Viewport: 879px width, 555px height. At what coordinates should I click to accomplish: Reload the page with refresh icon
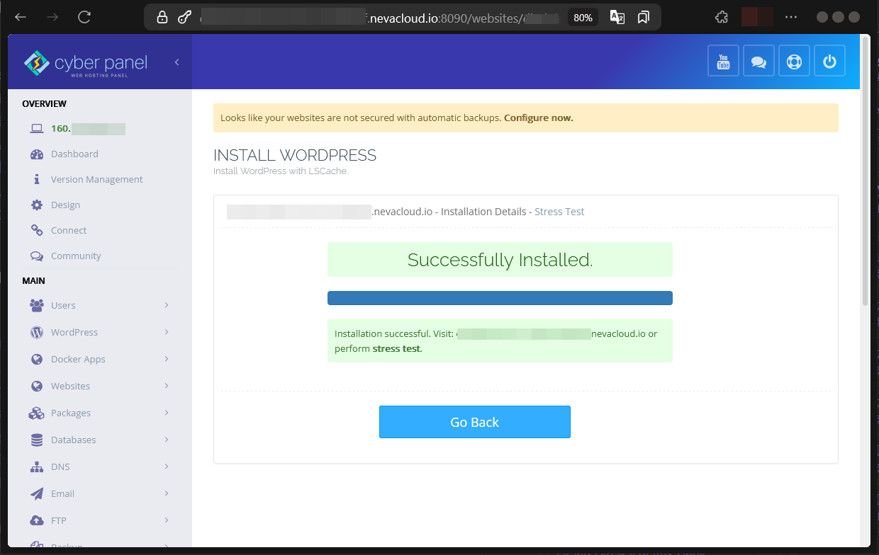click(84, 17)
